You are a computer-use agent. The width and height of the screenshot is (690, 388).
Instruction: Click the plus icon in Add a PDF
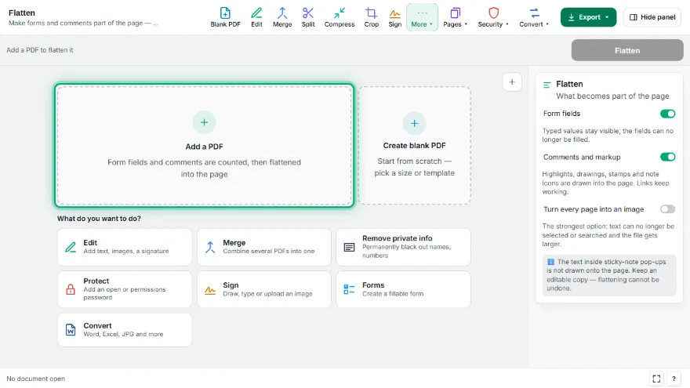204,122
